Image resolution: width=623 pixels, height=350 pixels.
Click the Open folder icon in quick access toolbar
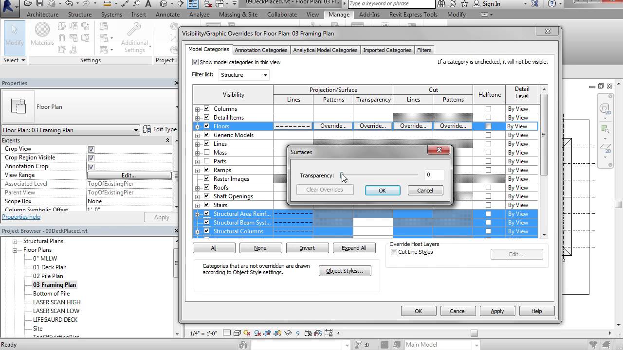[x=28, y=3]
